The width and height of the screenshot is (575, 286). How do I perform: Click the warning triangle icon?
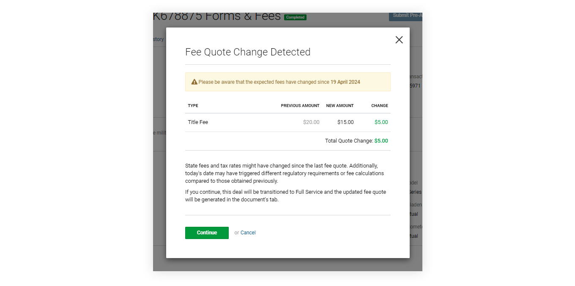point(194,82)
